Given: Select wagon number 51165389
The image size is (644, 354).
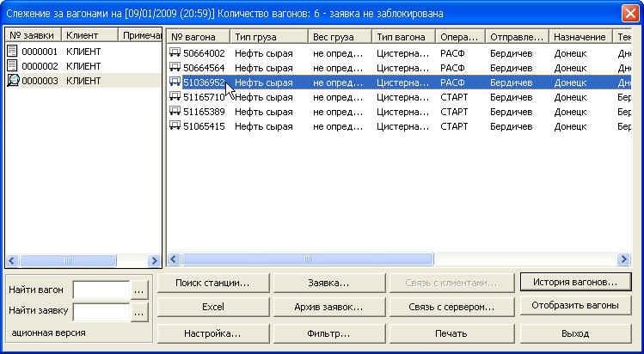Looking at the screenshot, I should point(204,112).
